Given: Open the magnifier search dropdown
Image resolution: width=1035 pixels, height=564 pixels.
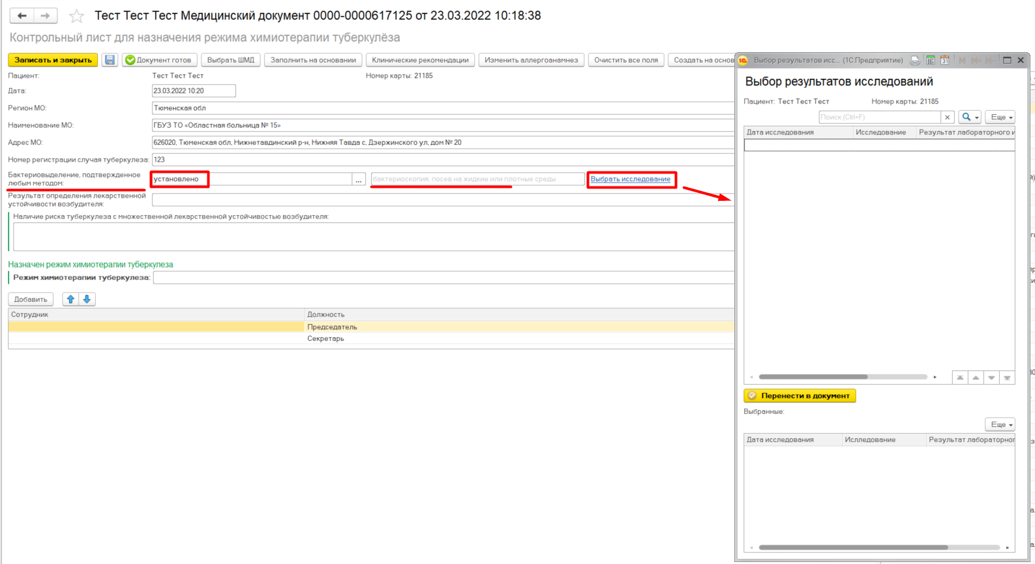Looking at the screenshot, I should point(970,117).
